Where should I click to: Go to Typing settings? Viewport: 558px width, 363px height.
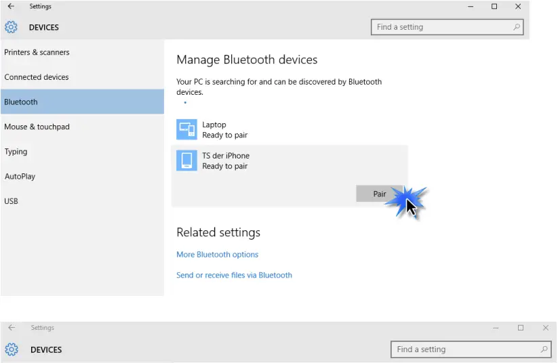click(x=82, y=152)
